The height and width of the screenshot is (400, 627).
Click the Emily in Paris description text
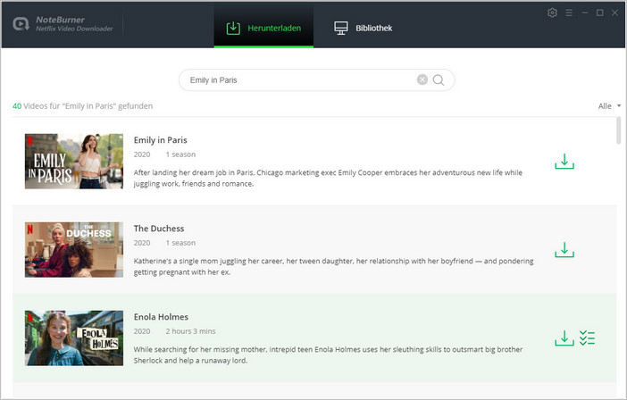click(x=328, y=179)
